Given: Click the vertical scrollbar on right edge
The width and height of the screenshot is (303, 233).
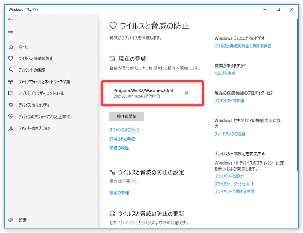Looking at the screenshot, I should tap(297, 95).
